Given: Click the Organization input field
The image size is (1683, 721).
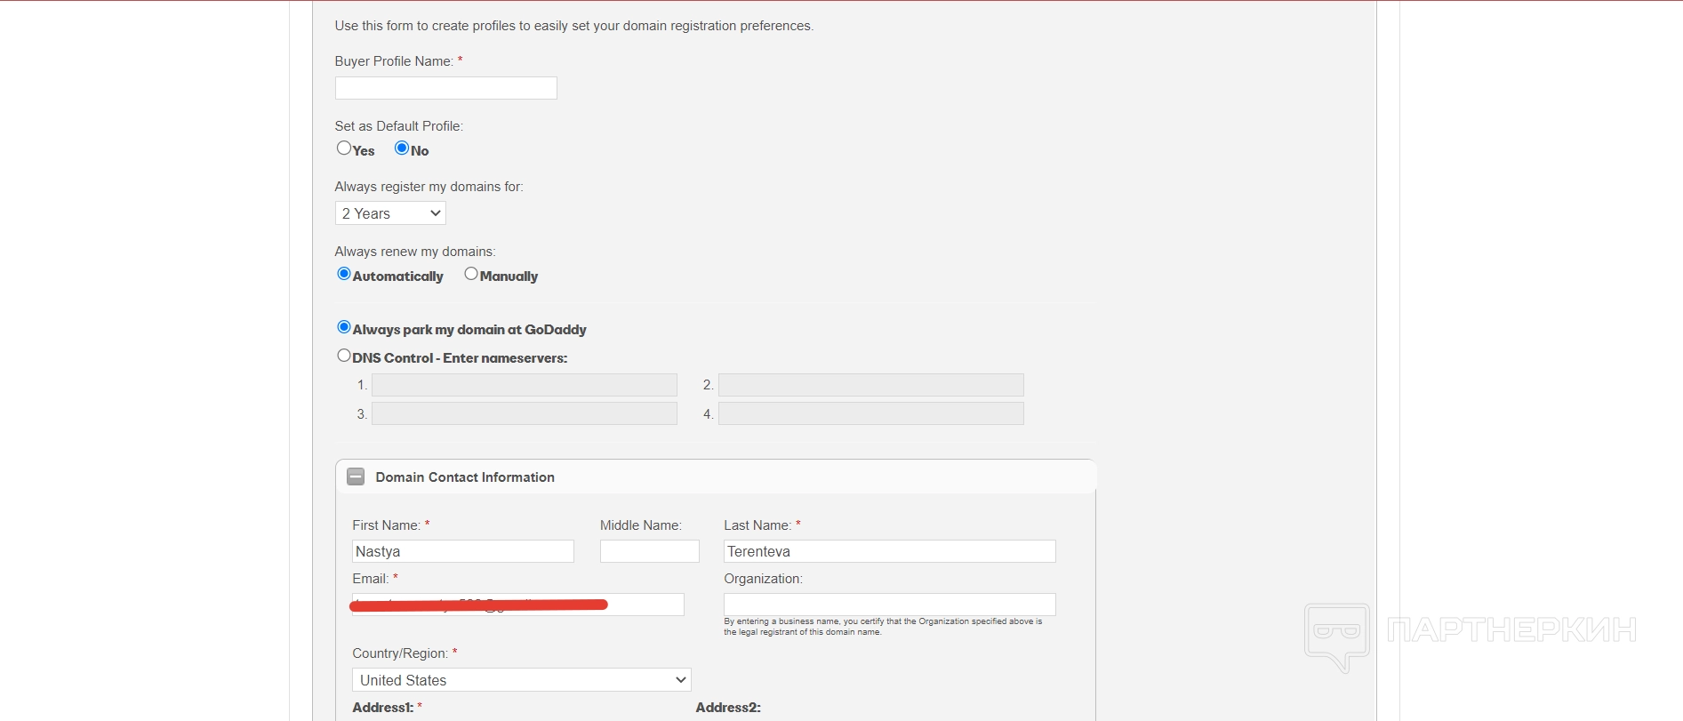Looking at the screenshot, I should click(x=889, y=605).
